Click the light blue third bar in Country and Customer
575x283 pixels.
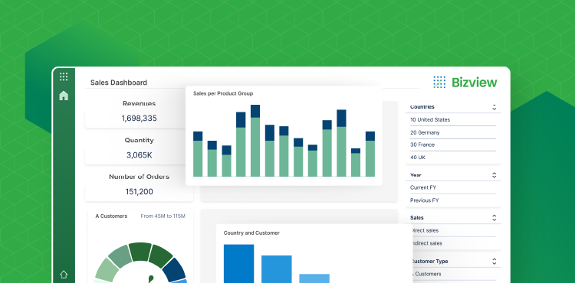pos(314,278)
